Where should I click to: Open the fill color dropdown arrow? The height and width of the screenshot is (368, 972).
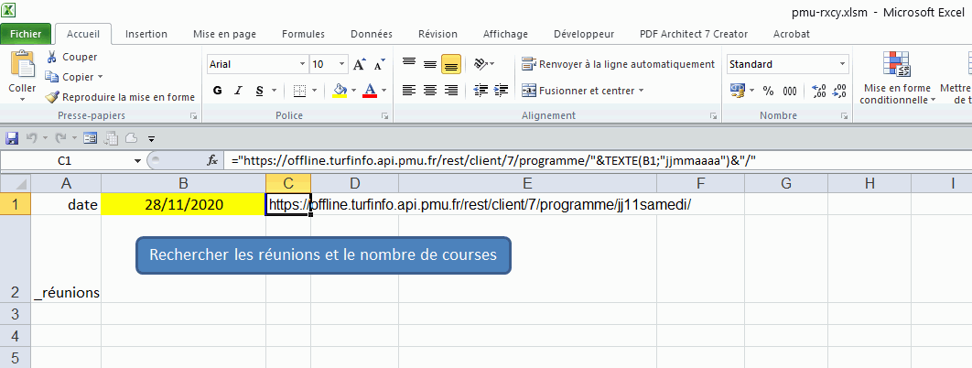353,91
